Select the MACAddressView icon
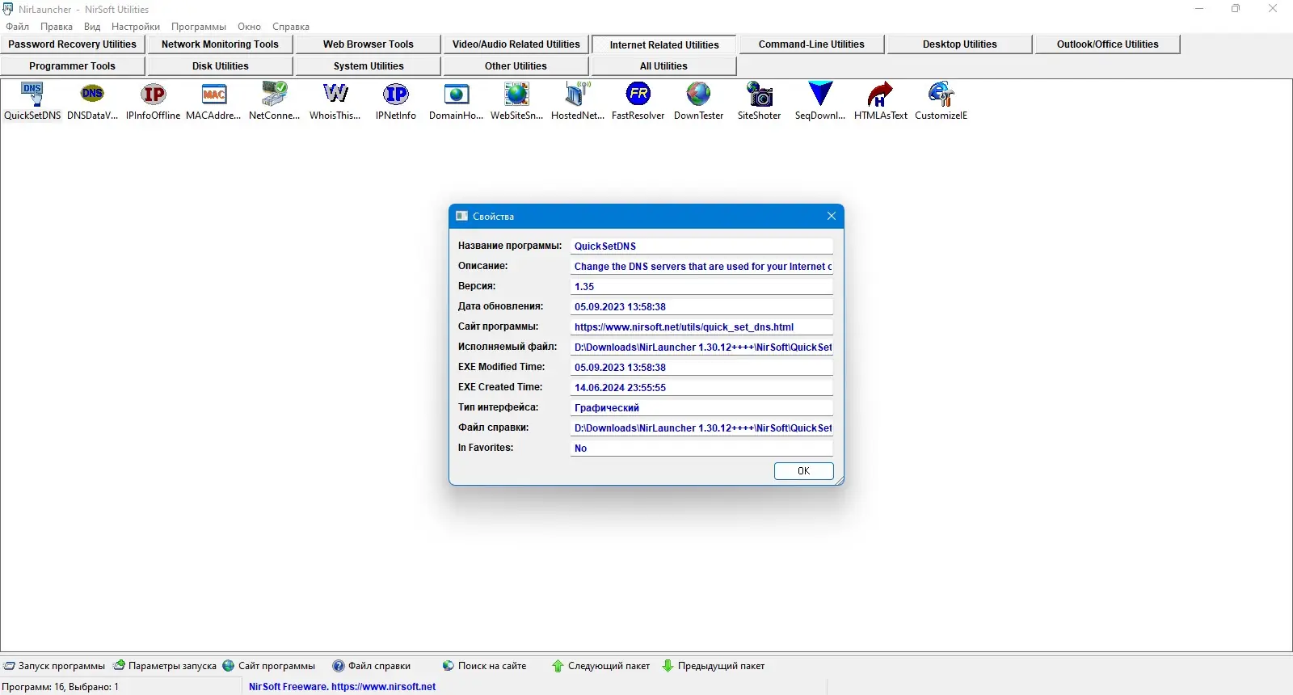The height and width of the screenshot is (695, 1293). (x=214, y=95)
